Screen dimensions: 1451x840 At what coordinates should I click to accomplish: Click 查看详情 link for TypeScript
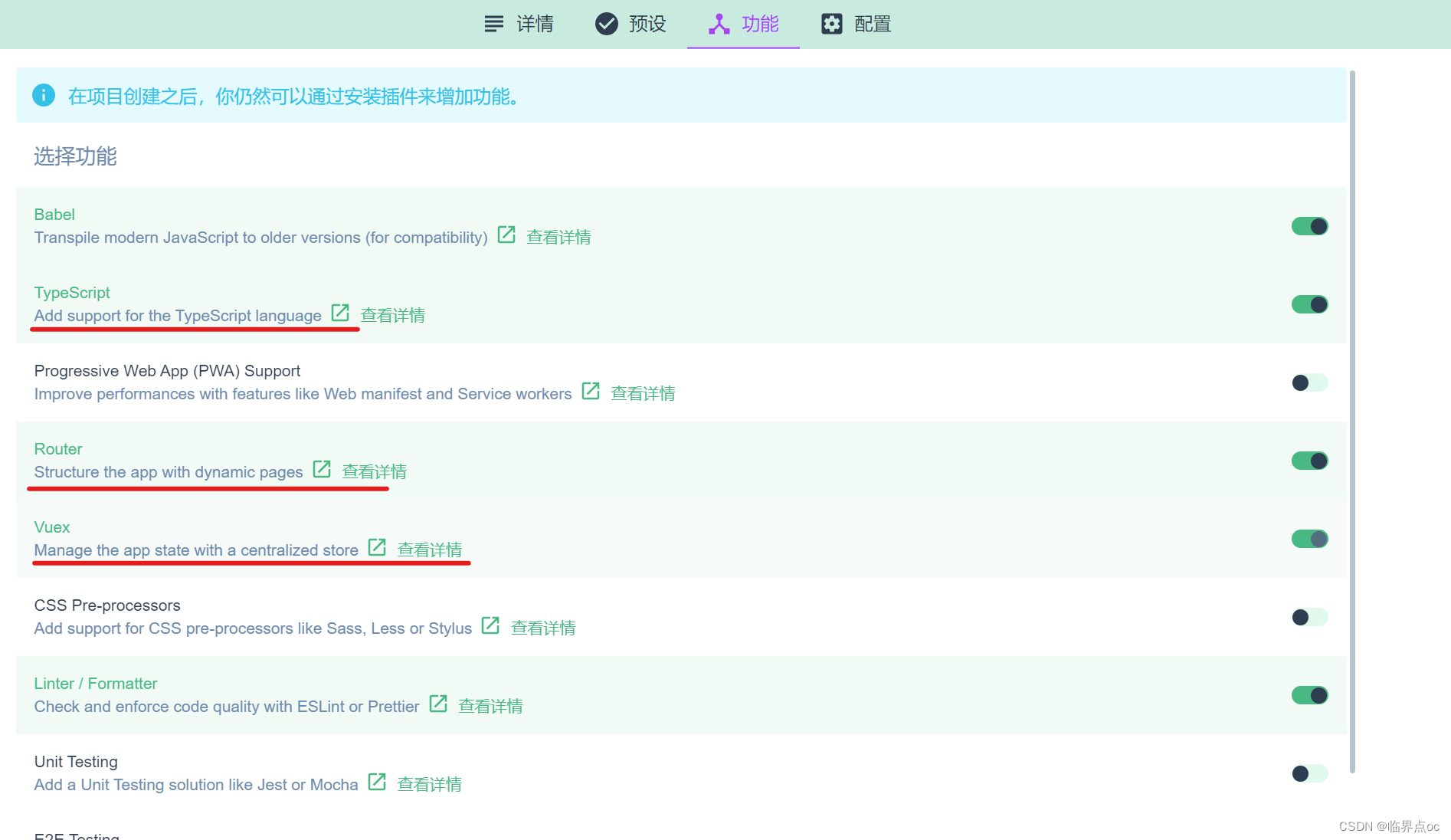point(393,316)
